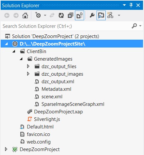Screen dimensions: 144x155
Task: Click the Default.html file icon
Action: coord(22,127)
